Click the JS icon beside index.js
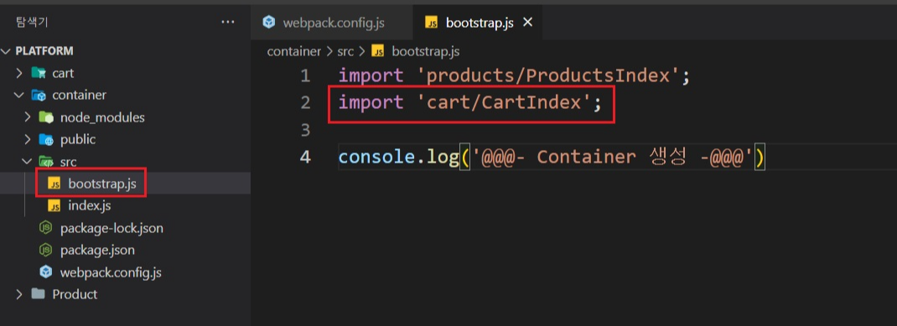The width and height of the screenshot is (897, 326). pyautogui.click(x=54, y=206)
